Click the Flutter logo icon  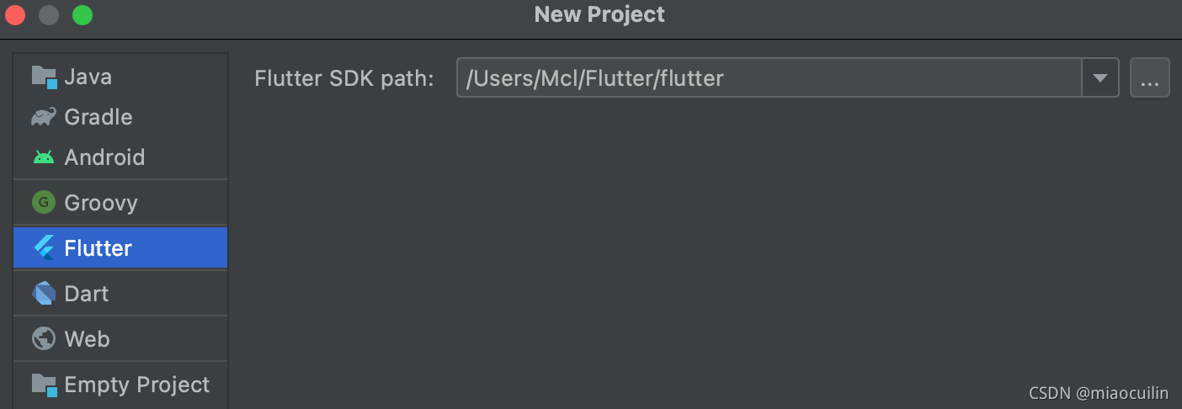(44, 248)
